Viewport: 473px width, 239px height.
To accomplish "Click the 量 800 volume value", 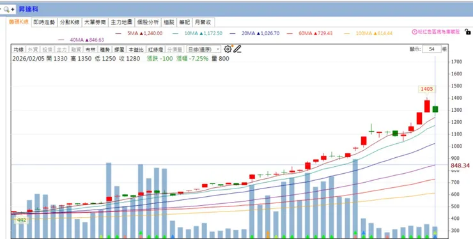I will point(221,59).
